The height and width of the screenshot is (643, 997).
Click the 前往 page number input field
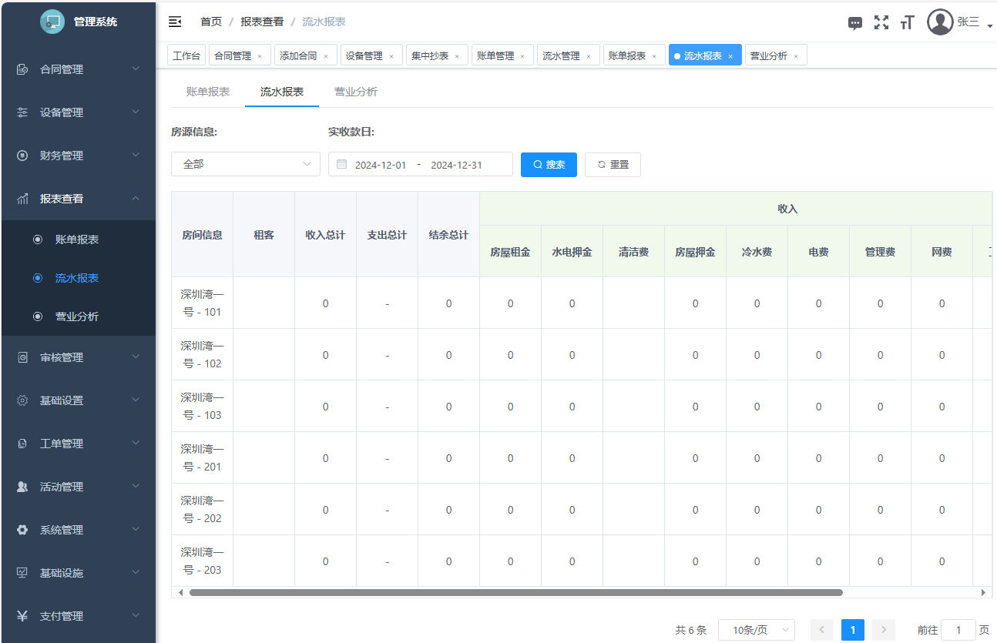[x=958, y=630]
